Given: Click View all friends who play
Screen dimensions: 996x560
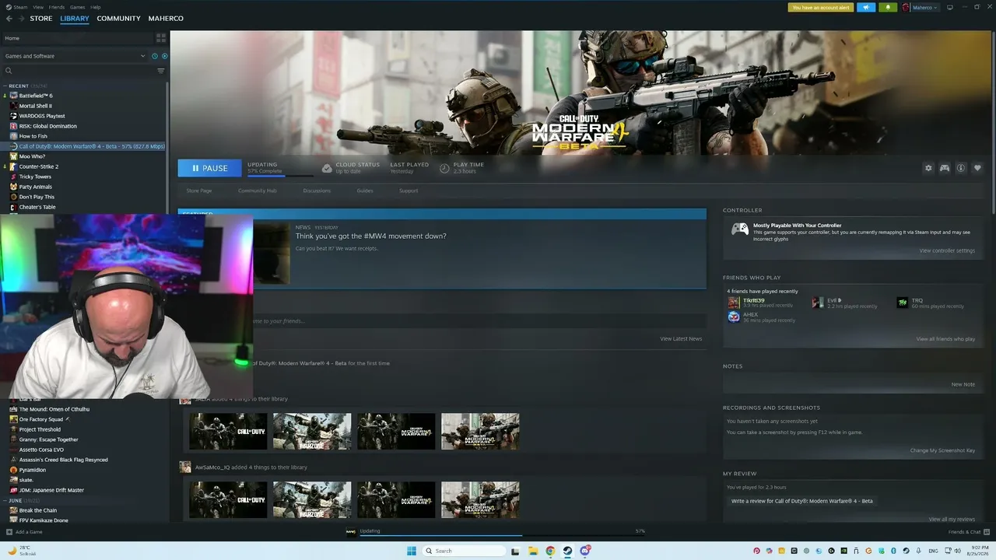Looking at the screenshot, I should (x=945, y=339).
